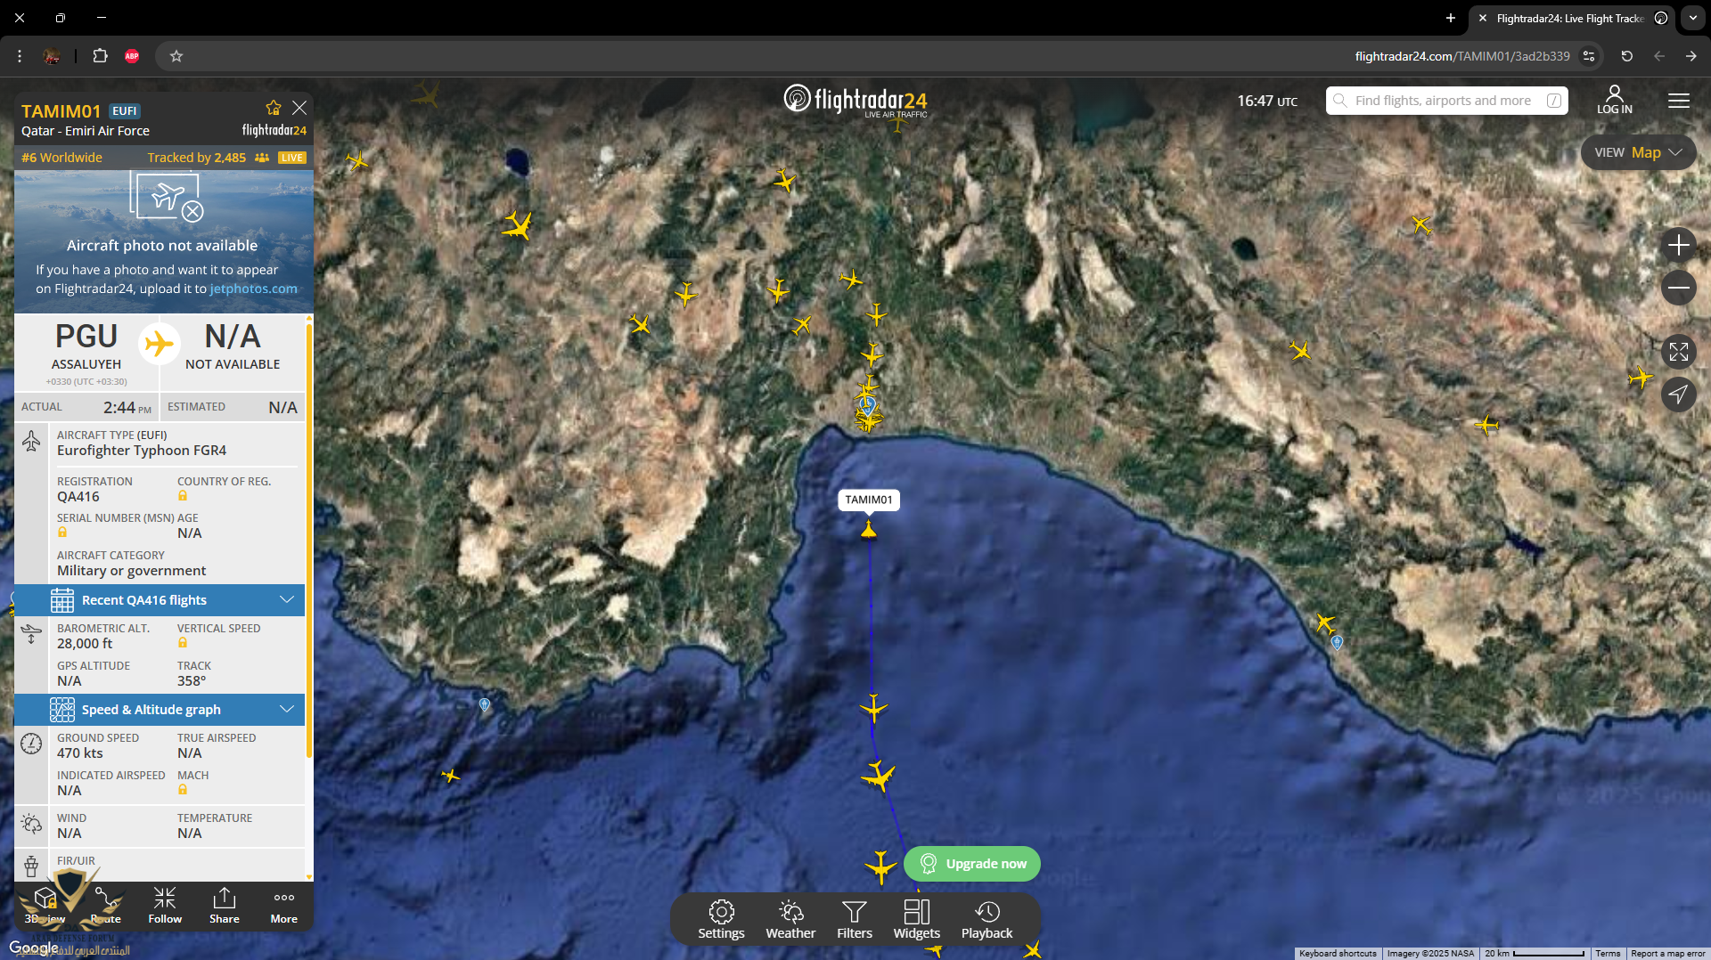Open the hamburger main menu
Viewport: 1711px width, 960px height.
[1678, 101]
